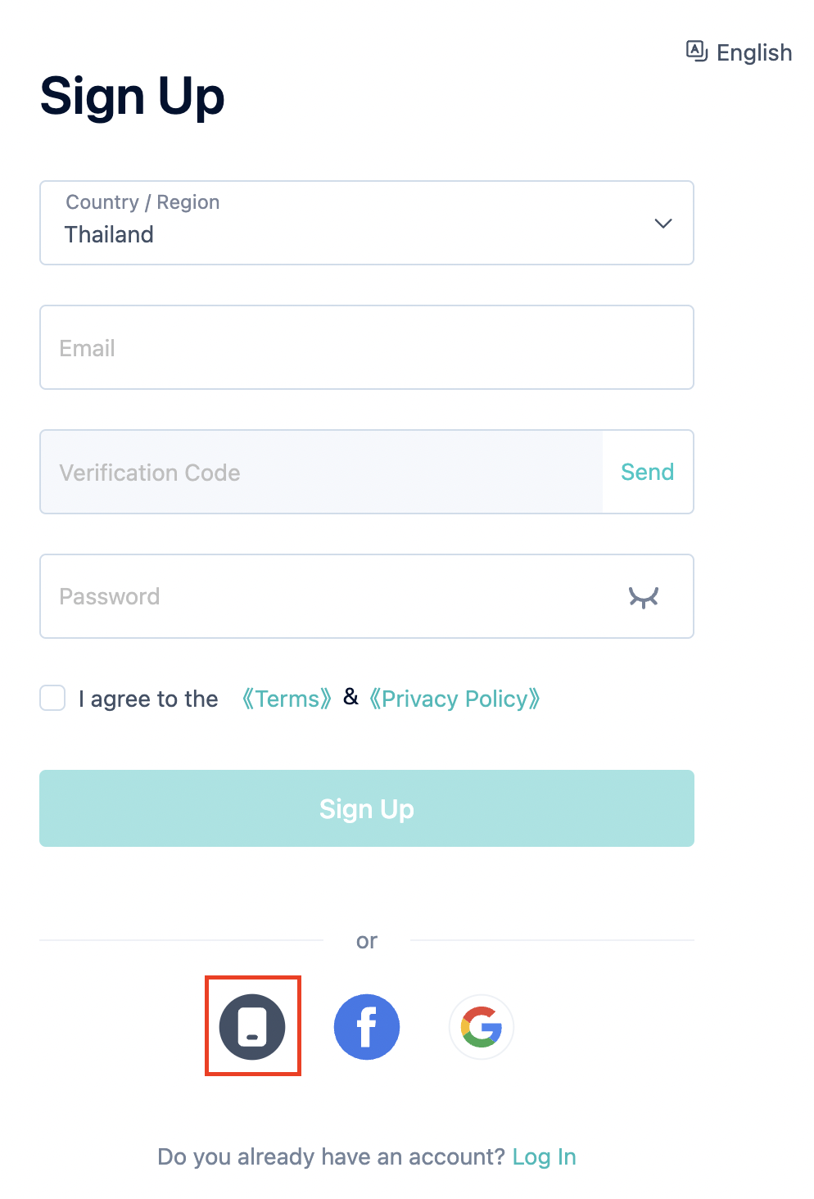Click the Country / Region label
This screenshot has height=1199, width=814.
(142, 202)
